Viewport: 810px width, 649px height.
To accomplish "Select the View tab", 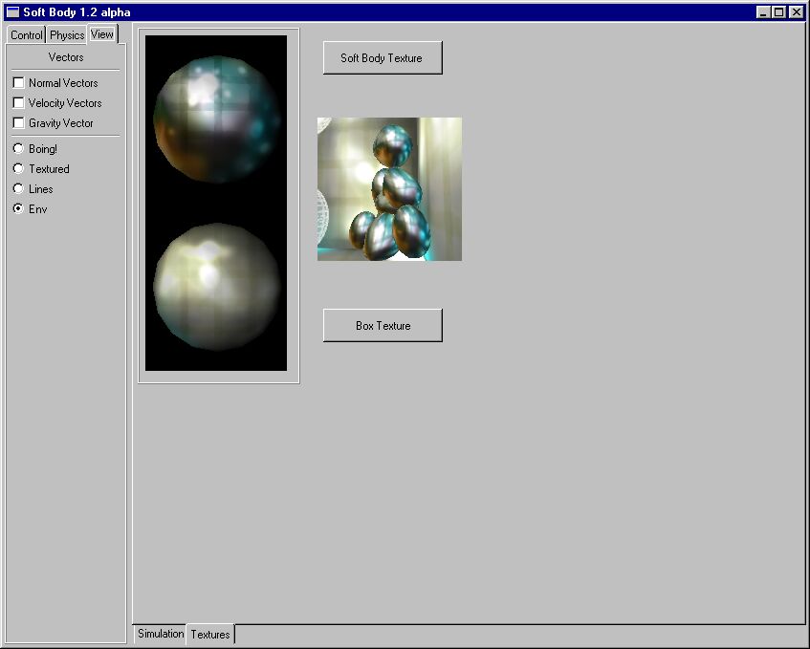I will [x=101, y=34].
